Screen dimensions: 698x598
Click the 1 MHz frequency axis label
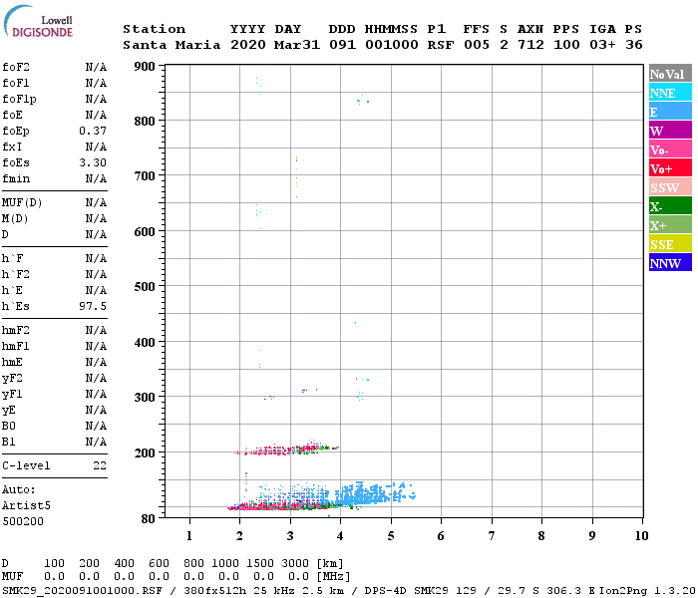tap(189, 536)
